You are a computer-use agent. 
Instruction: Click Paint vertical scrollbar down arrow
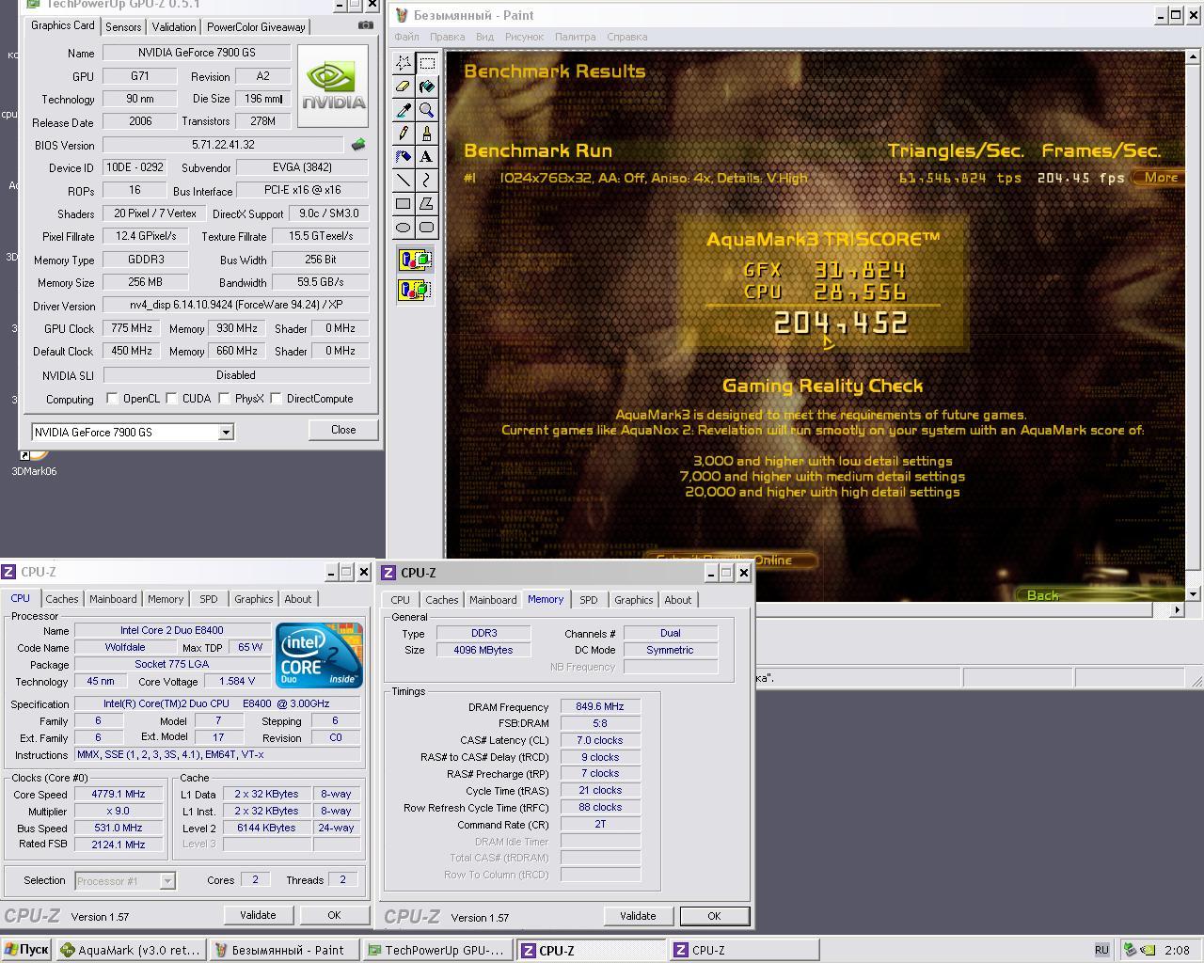1194,593
